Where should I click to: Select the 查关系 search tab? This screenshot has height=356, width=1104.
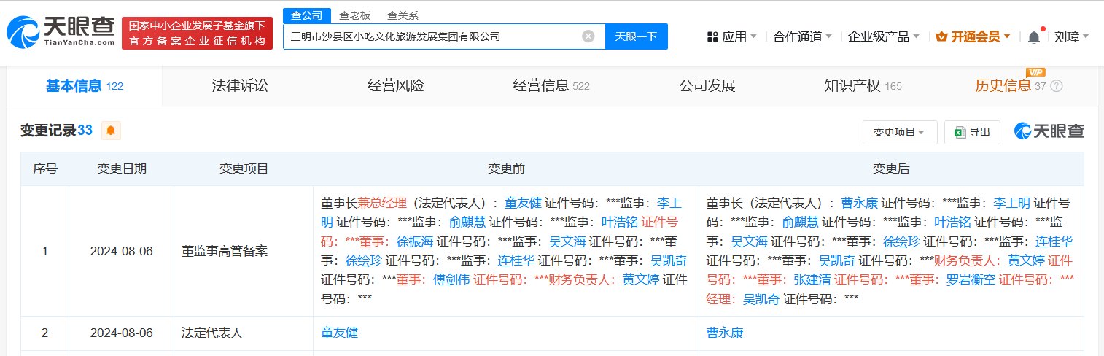[x=403, y=15]
